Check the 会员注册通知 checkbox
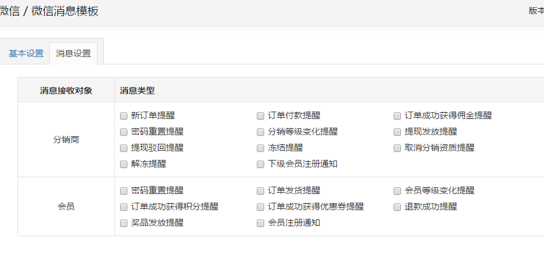 (x=260, y=223)
